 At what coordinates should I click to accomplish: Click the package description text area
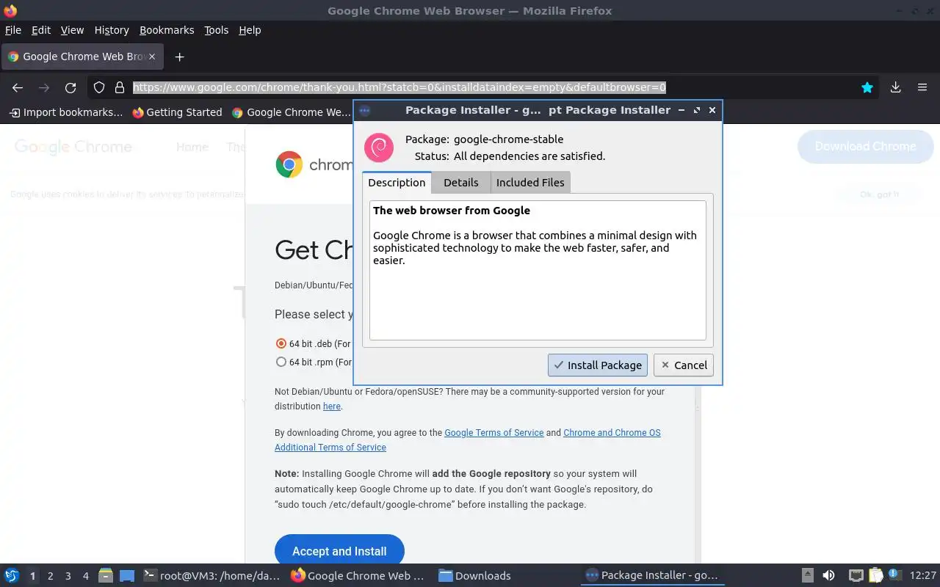pyautogui.click(x=538, y=270)
